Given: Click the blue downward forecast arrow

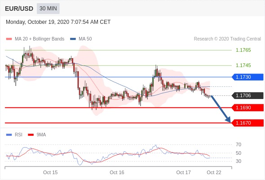Looking at the screenshot, I should [221, 109].
